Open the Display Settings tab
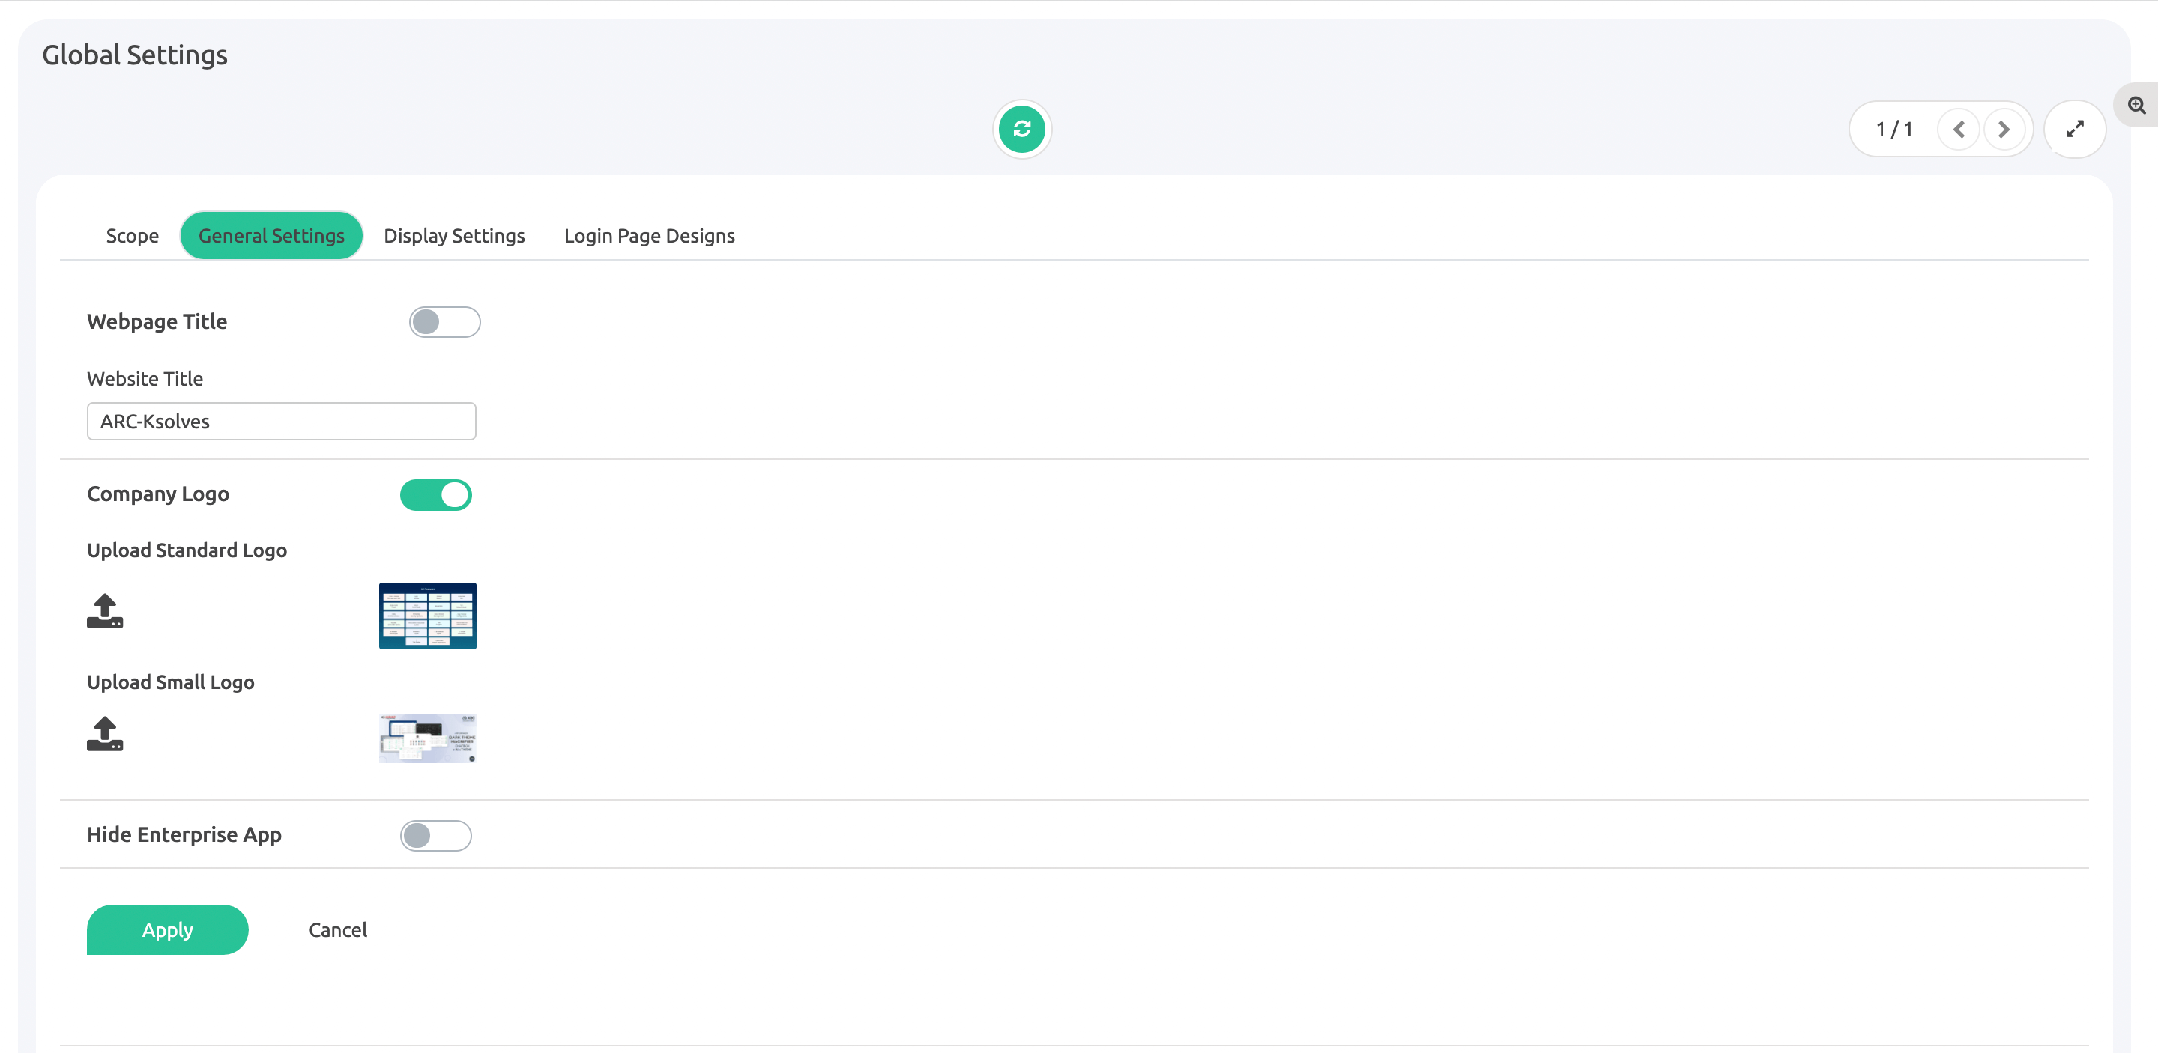The width and height of the screenshot is (2158, 1053). pos(454,236)
